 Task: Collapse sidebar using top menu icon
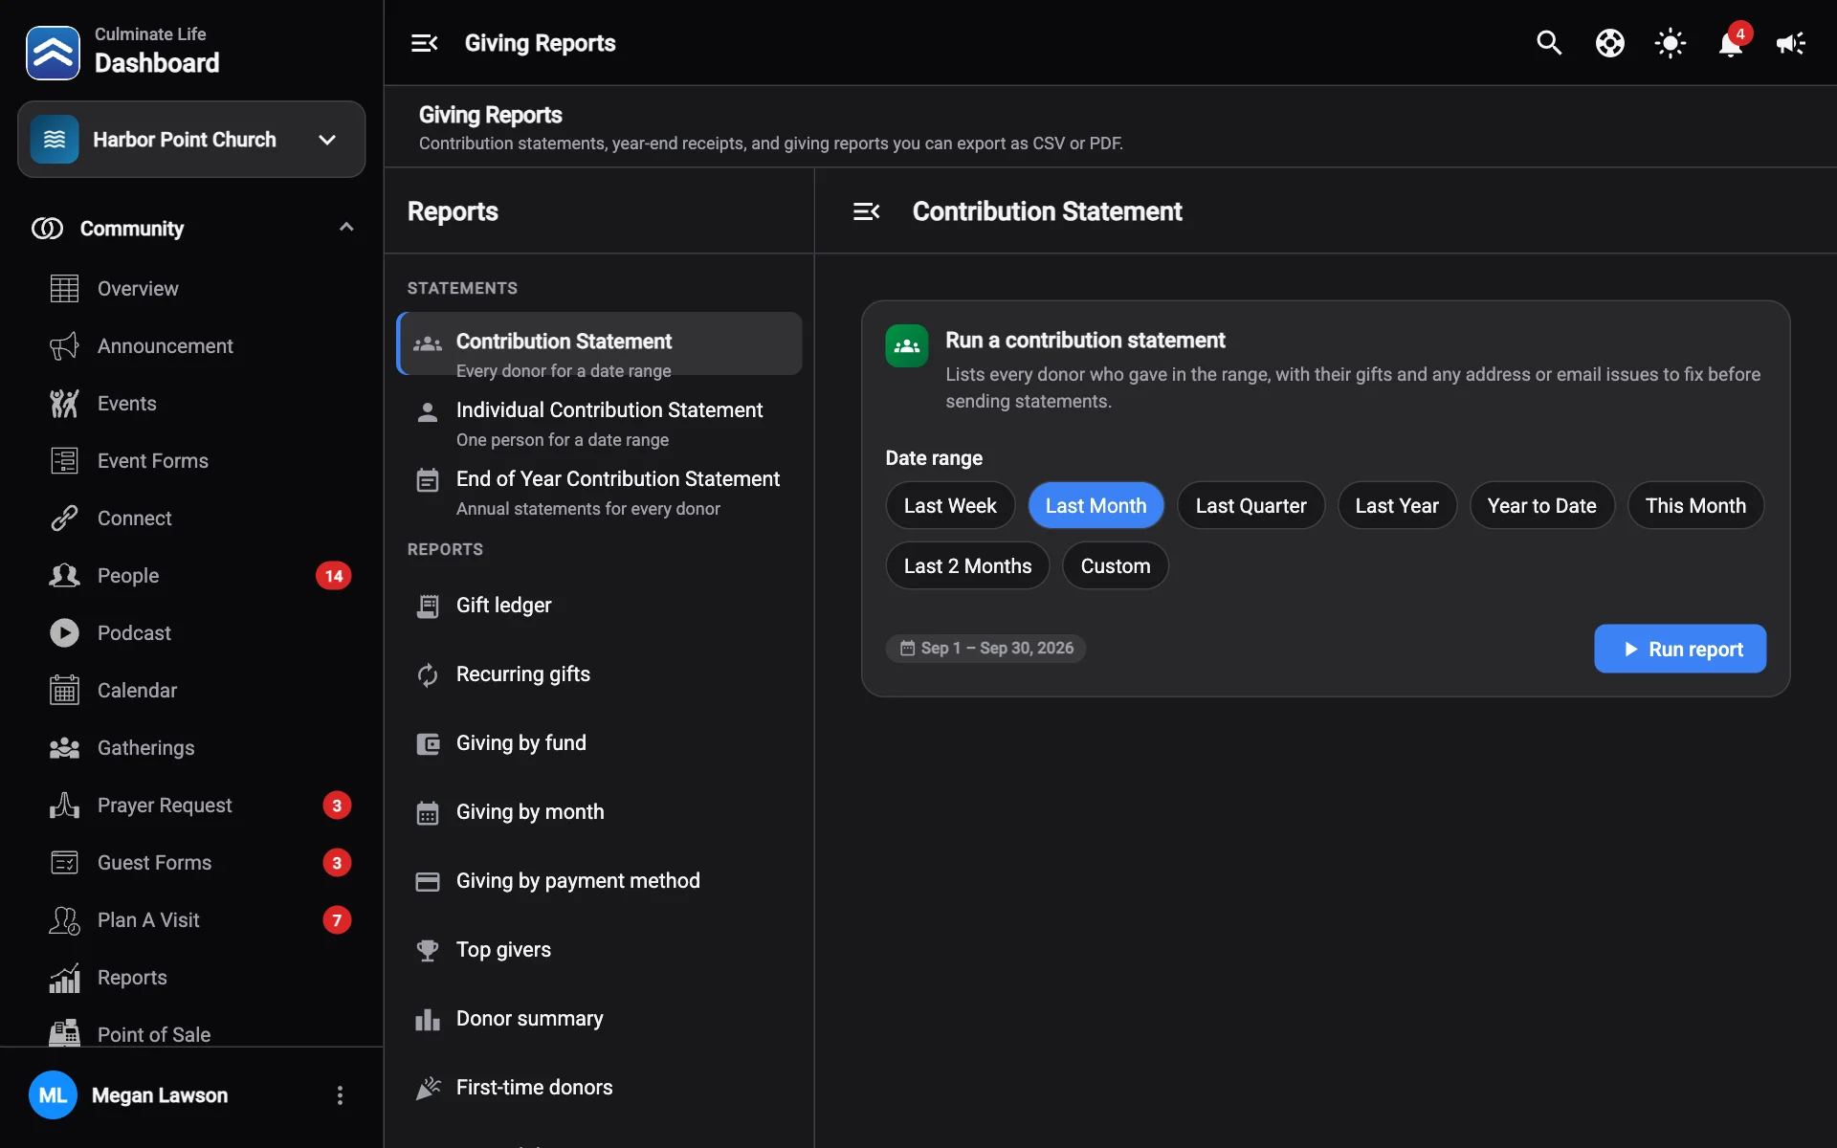424,43
